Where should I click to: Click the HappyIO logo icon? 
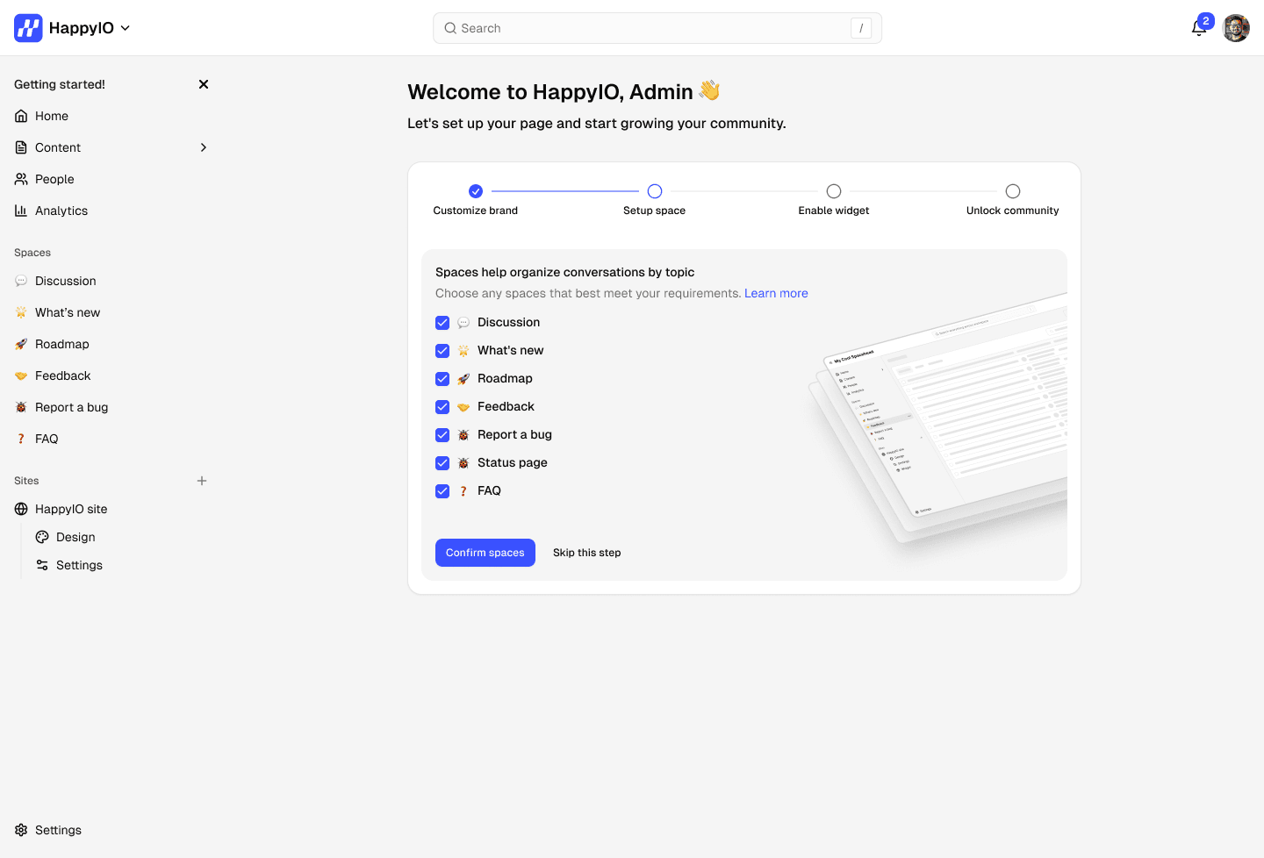[x=28, y=28]
